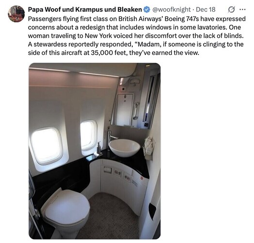Open Papa Woof und Krampus profile name
Viewport: 254px width, 243px height.
85,10
